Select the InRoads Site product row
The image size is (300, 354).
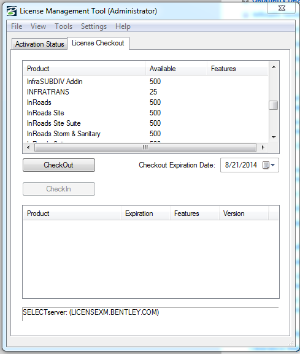coord(146,113)
